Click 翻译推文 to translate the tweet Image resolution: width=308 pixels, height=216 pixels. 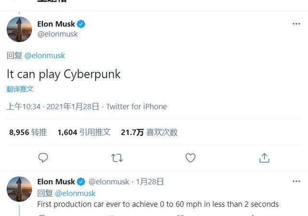point(20,89)
